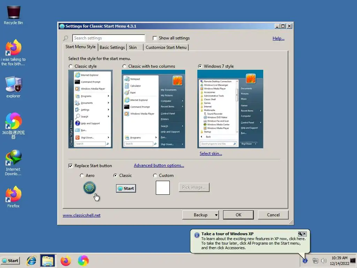Open the Help link
Screen dimensions: 357x268
pyautogui.click(x=279, y=38)
